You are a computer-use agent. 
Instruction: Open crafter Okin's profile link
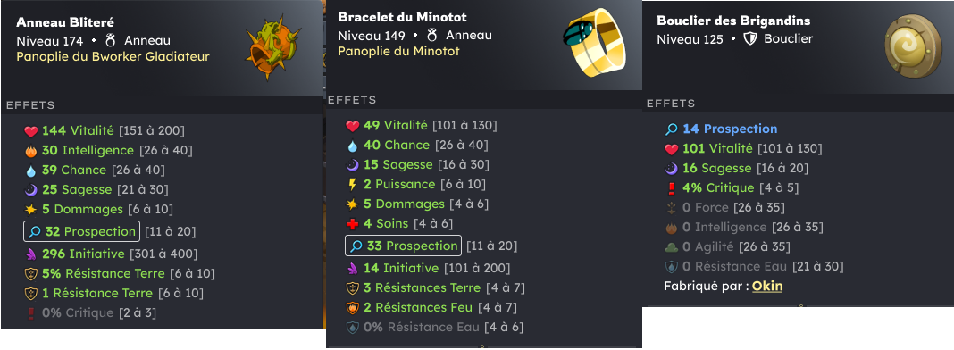pos(767,286)
